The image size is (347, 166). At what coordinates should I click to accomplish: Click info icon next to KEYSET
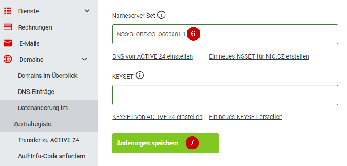[x=140, y=76]
